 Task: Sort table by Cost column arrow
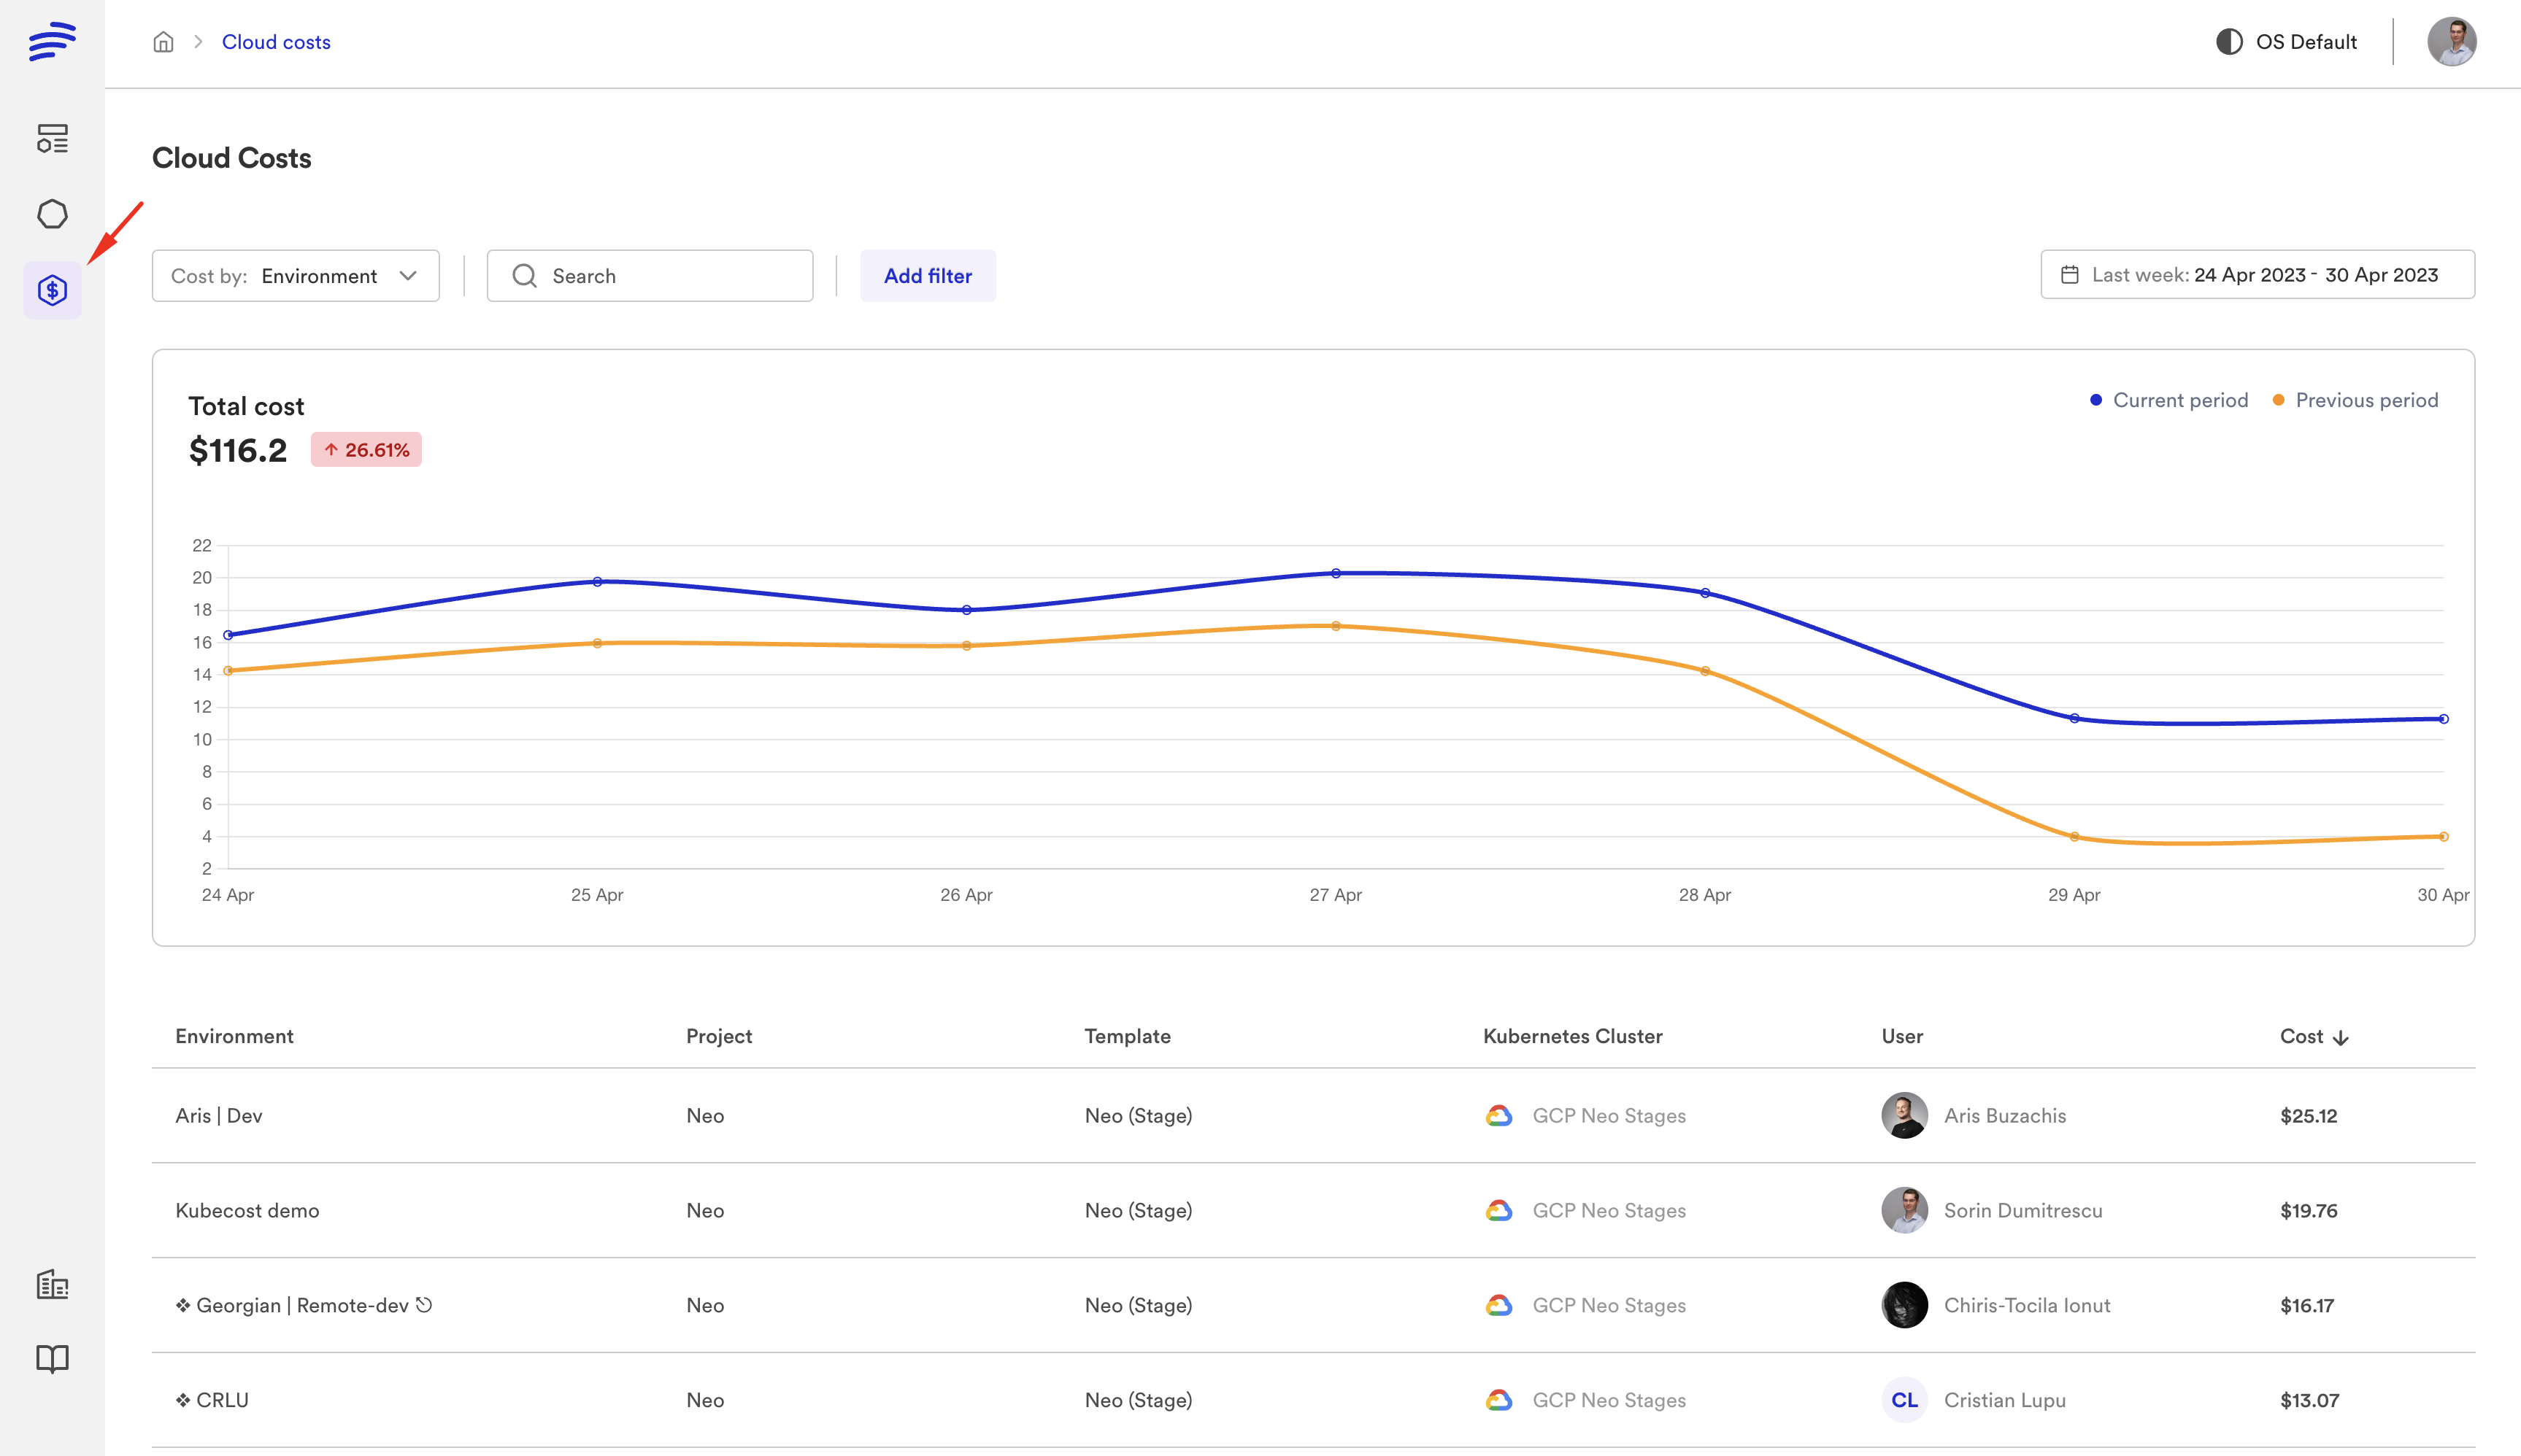click(2340, 1038)
